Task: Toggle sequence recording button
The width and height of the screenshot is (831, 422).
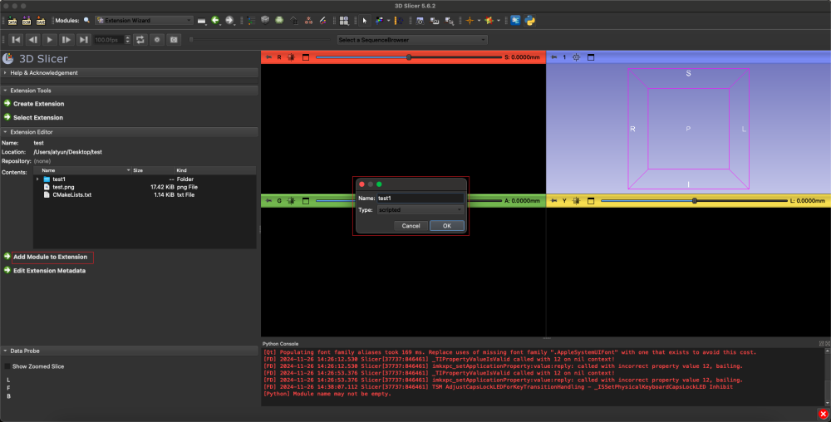Action: [156, 39]
